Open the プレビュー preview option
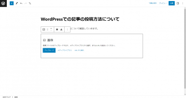This screenshot has height=98, width=186. pos(163,3)
